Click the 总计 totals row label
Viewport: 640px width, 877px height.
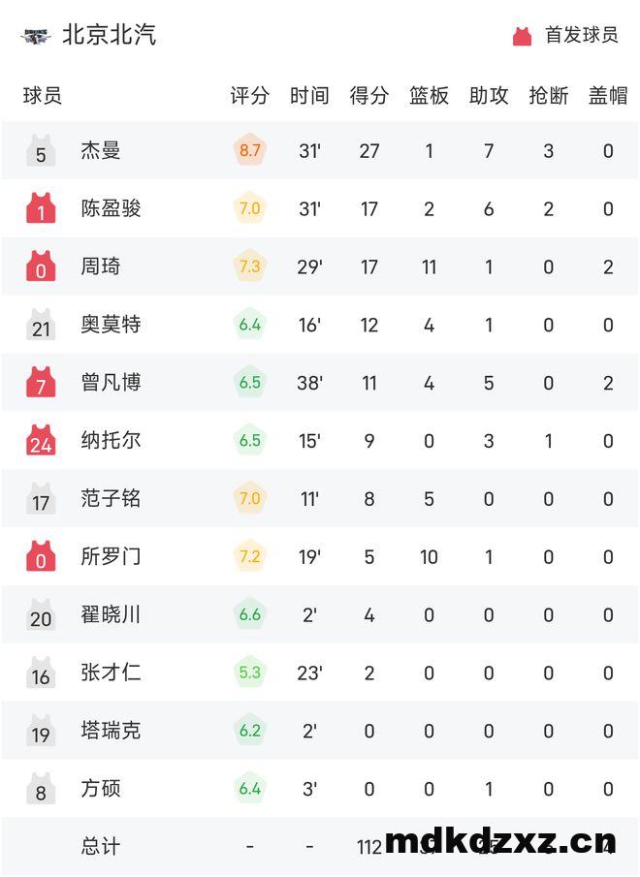[x=101, y=846]
